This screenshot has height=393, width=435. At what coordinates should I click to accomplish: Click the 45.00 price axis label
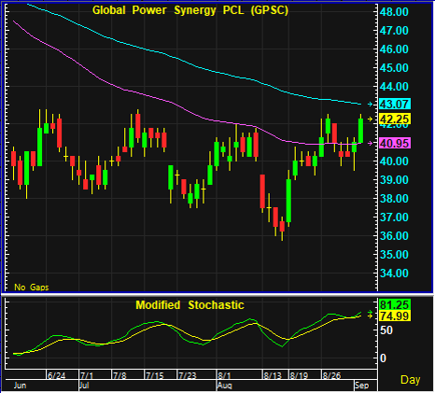[x=394, y=68]
